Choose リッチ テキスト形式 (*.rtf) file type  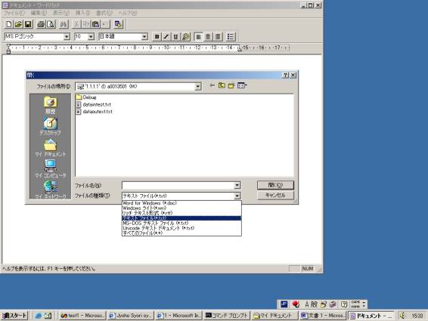[x=181, y=213]
